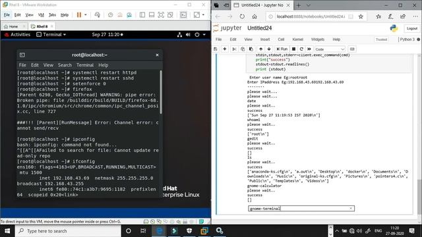The width and height of the screenshot is (422, 237).
Task: Click the terminal window's scrollbar
Action: pyautogui.click(x=161, y=92)
